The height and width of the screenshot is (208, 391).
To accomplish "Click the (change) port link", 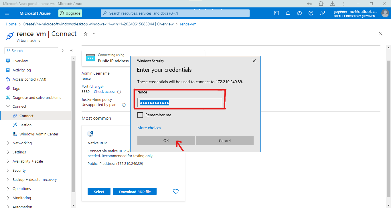I will [x=96, y=86].
